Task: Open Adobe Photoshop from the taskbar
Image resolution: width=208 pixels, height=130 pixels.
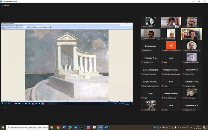Action: [x=82, y=127]
